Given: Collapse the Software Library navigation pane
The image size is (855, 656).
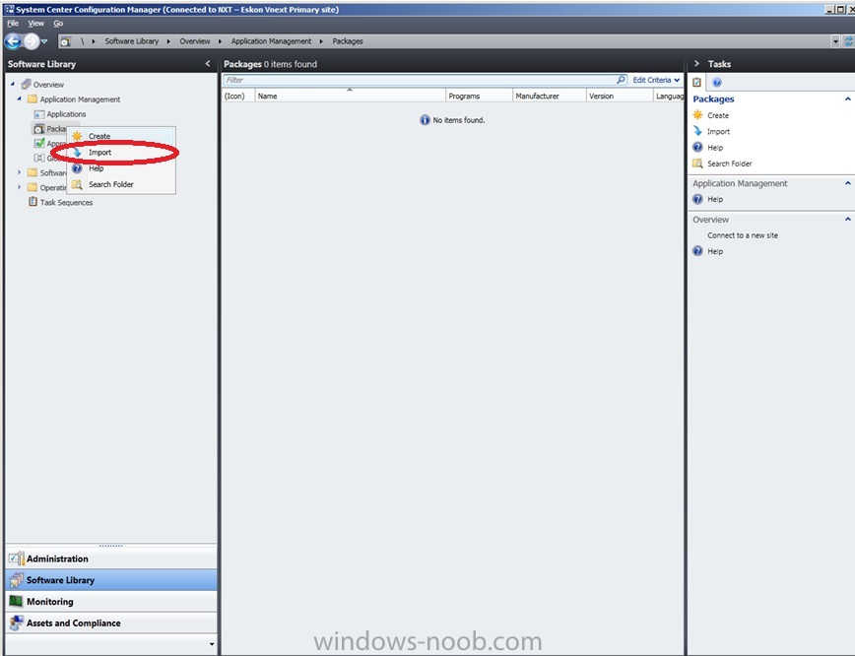Looking at the screenshot, I should tap(208, 64).
